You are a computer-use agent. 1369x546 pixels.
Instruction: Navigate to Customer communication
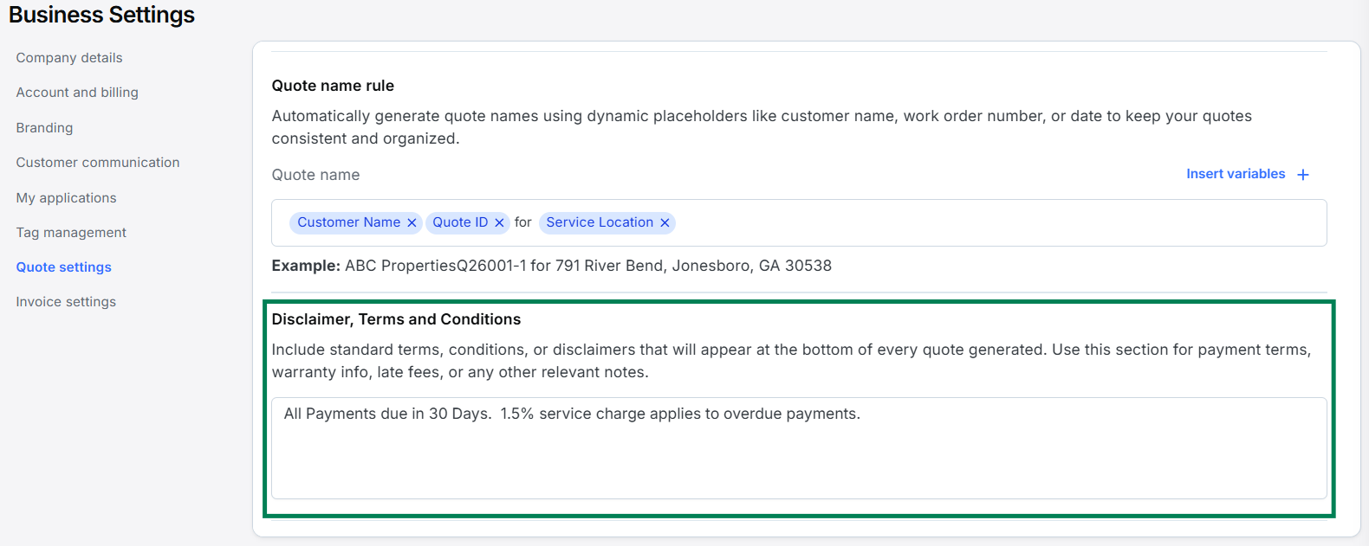(x=98, y=163)
